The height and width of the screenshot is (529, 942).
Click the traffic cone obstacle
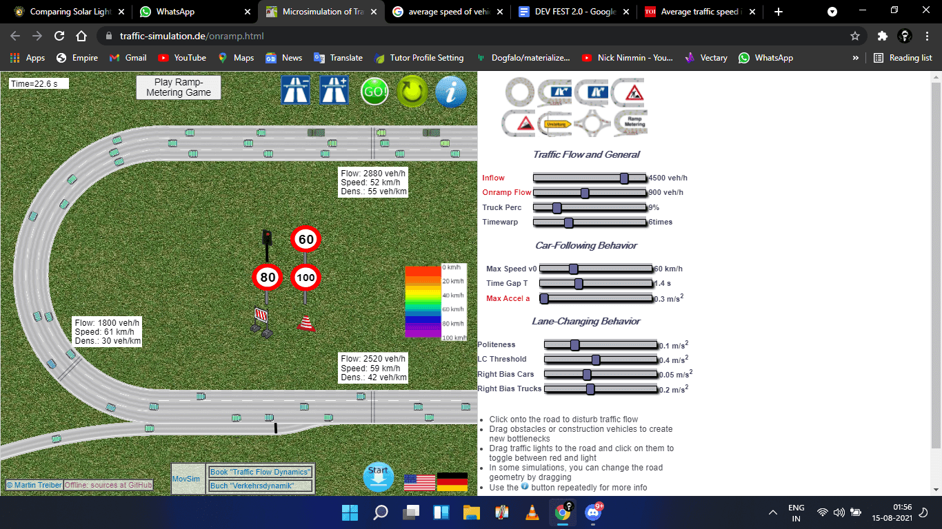point(306,322)
